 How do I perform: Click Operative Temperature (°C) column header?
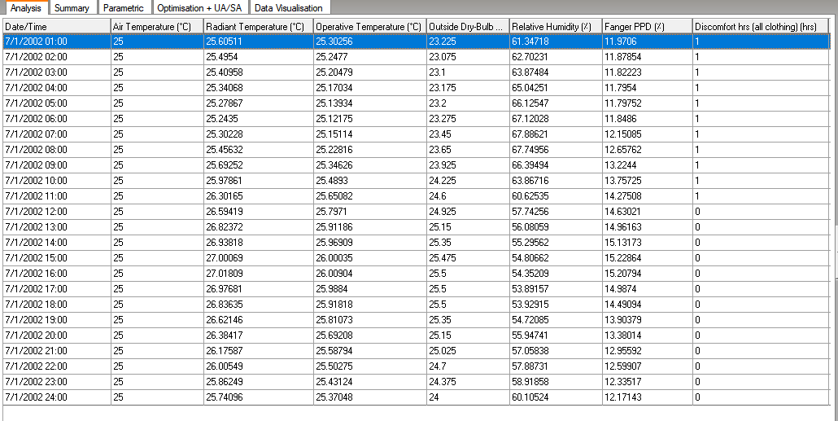point(370,26)
